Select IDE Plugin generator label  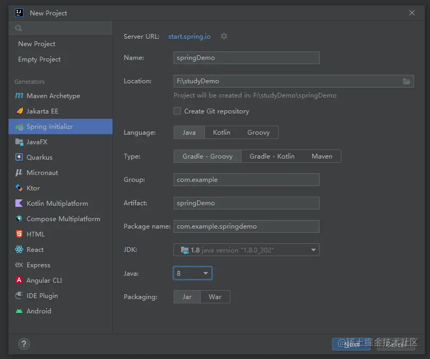click(42, 296)
